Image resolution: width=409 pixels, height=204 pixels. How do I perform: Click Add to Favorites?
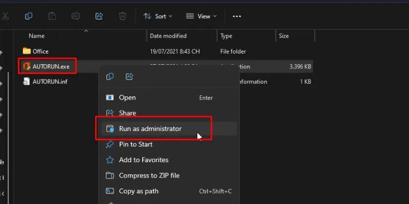point(143,160)
